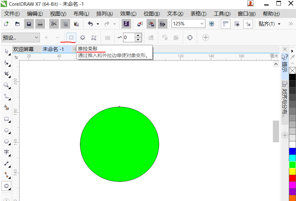Select the Shape tool
Image resolution: width=296 pixels, height=201 pixels.
(x=7, y=63)
